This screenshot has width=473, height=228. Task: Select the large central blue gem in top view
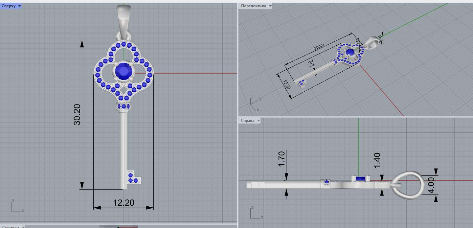[x=124, y=70]
